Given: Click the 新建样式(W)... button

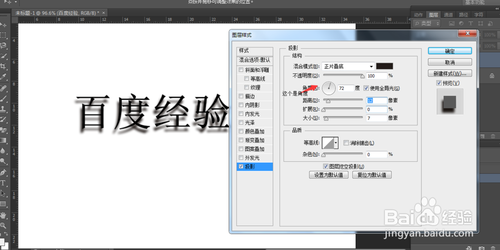Looking at the screenshot, I should 449,73.
